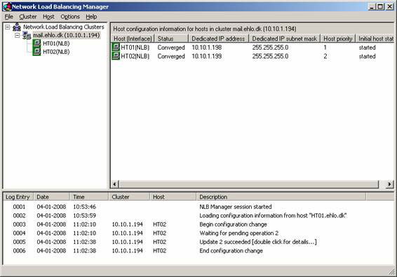Viewport: 397px width, 277px height.
Task: Sort by Host priority column header
Action: coord(338,39)
